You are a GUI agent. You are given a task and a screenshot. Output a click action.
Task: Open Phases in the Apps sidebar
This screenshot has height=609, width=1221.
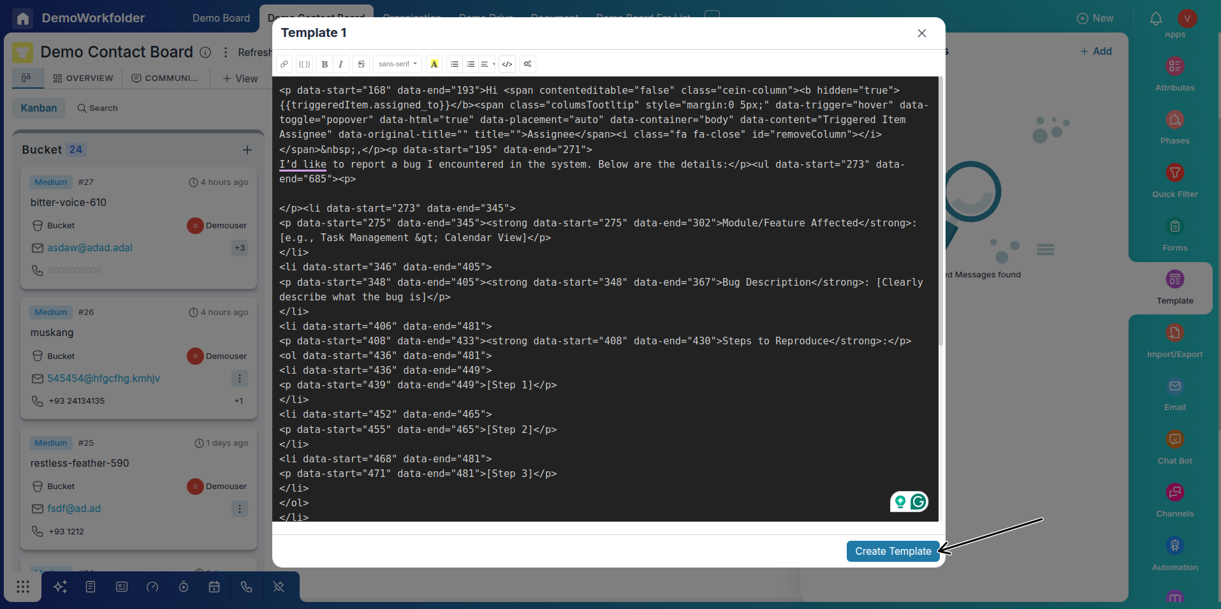[1174, 128]
